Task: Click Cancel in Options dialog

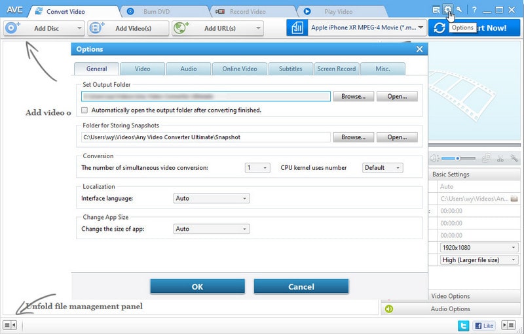Action: 301,287
